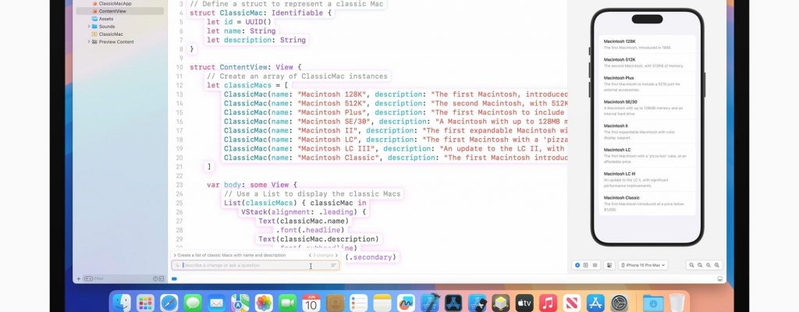Click the live preview mode button

(577, 265)
